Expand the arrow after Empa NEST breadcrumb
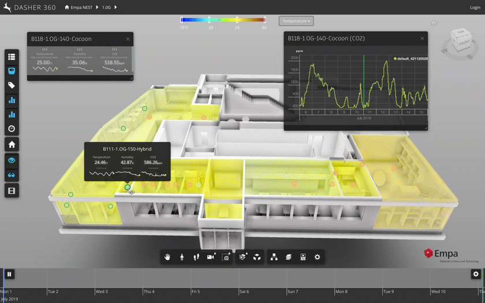This screenshot has width=485, height=303. pos(98,8)
